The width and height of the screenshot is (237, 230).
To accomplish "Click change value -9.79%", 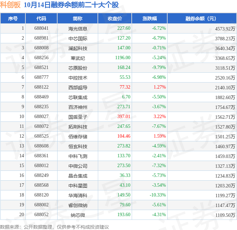I will (159, 68).
